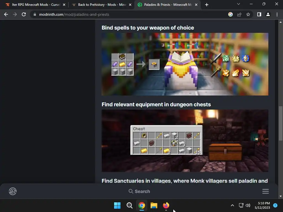Open a new browser tab

point(207,5)
